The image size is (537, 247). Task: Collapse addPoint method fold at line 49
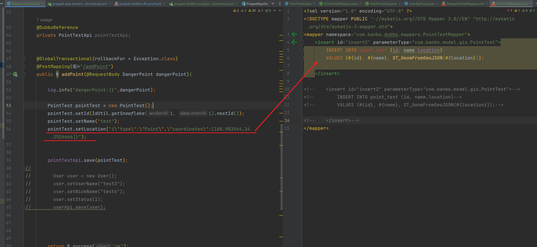pyautogui.click(x=23, y=74)
